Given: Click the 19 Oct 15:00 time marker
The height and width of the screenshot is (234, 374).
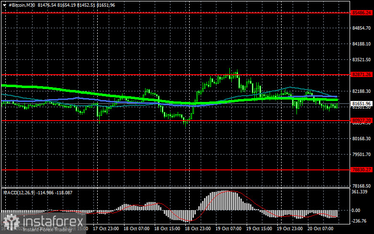Looking at the screenshot, I should coord(259,229).
